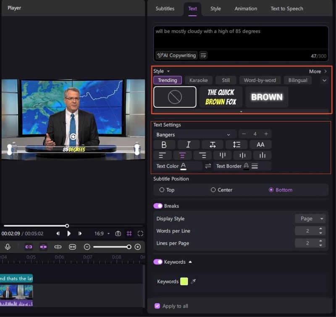Pick keyword color with the eyedropper
The width and height of the screenshot is (336, 317).
pyautogui.click(x=193, y=281)
